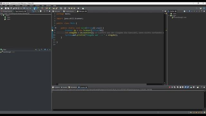Toggle Pin Console button
Viewport: 206px width, 116px height.
point(191,87)
